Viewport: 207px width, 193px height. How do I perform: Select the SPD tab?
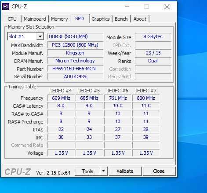point(80,18)
